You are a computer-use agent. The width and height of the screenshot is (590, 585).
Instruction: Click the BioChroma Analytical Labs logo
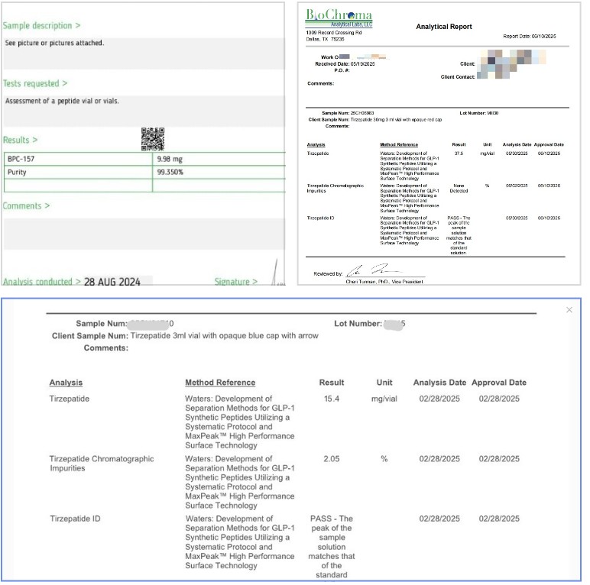[x=339, y=18]
